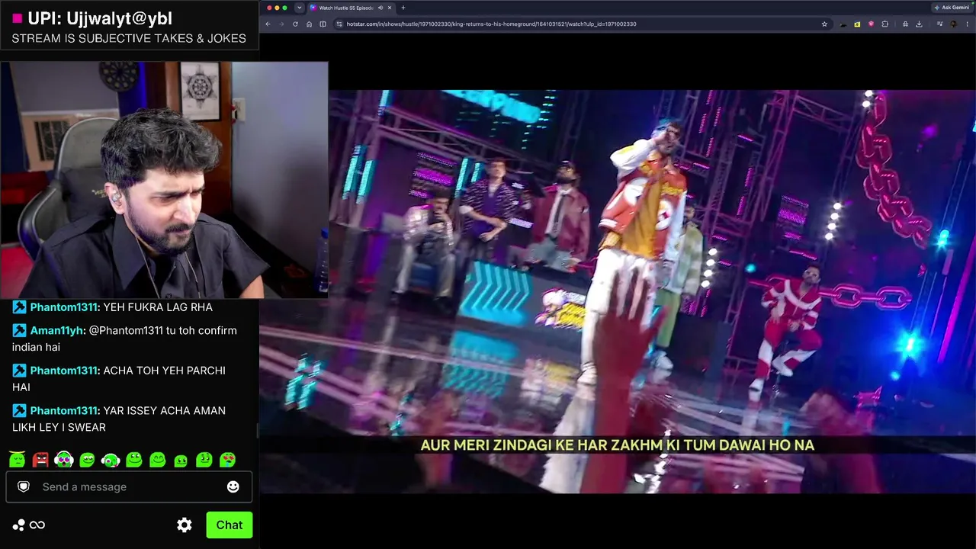Open the browser extensions puzzle icon
The width and height of the screenshot is (976, 549).
pyautogui.click(x=884, y=24)
